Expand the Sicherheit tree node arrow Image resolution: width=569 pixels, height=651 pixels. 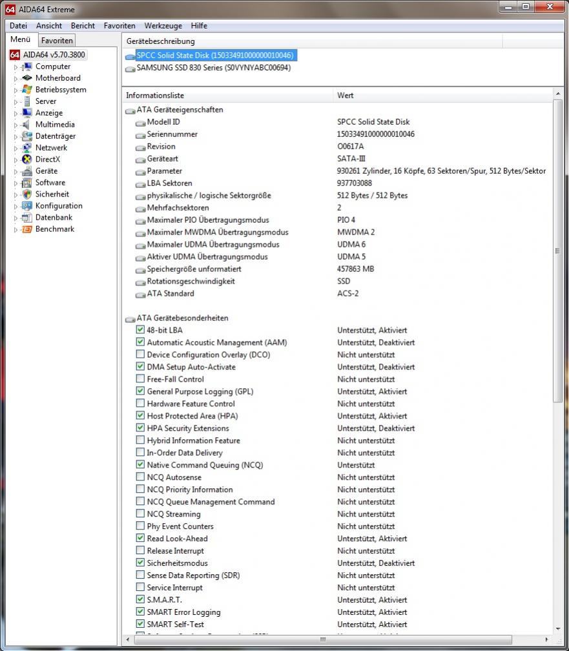point(16,195)
